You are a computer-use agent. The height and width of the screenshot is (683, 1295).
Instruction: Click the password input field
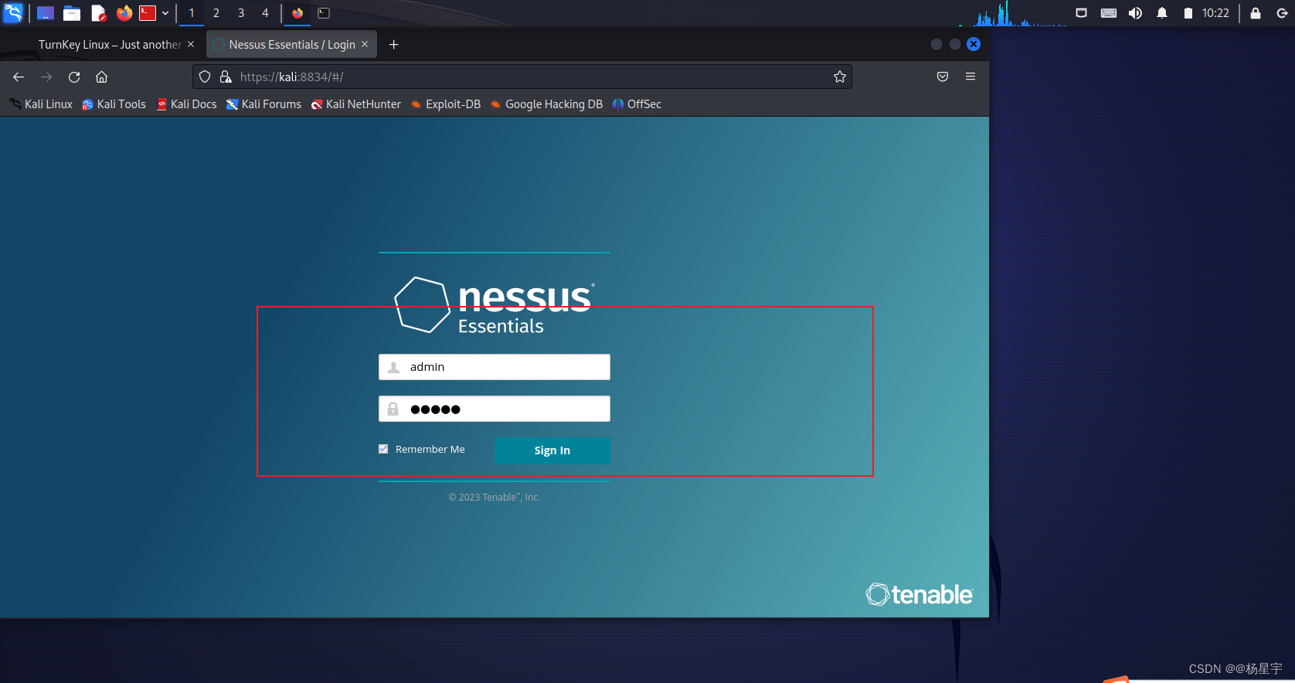[495, 409]
